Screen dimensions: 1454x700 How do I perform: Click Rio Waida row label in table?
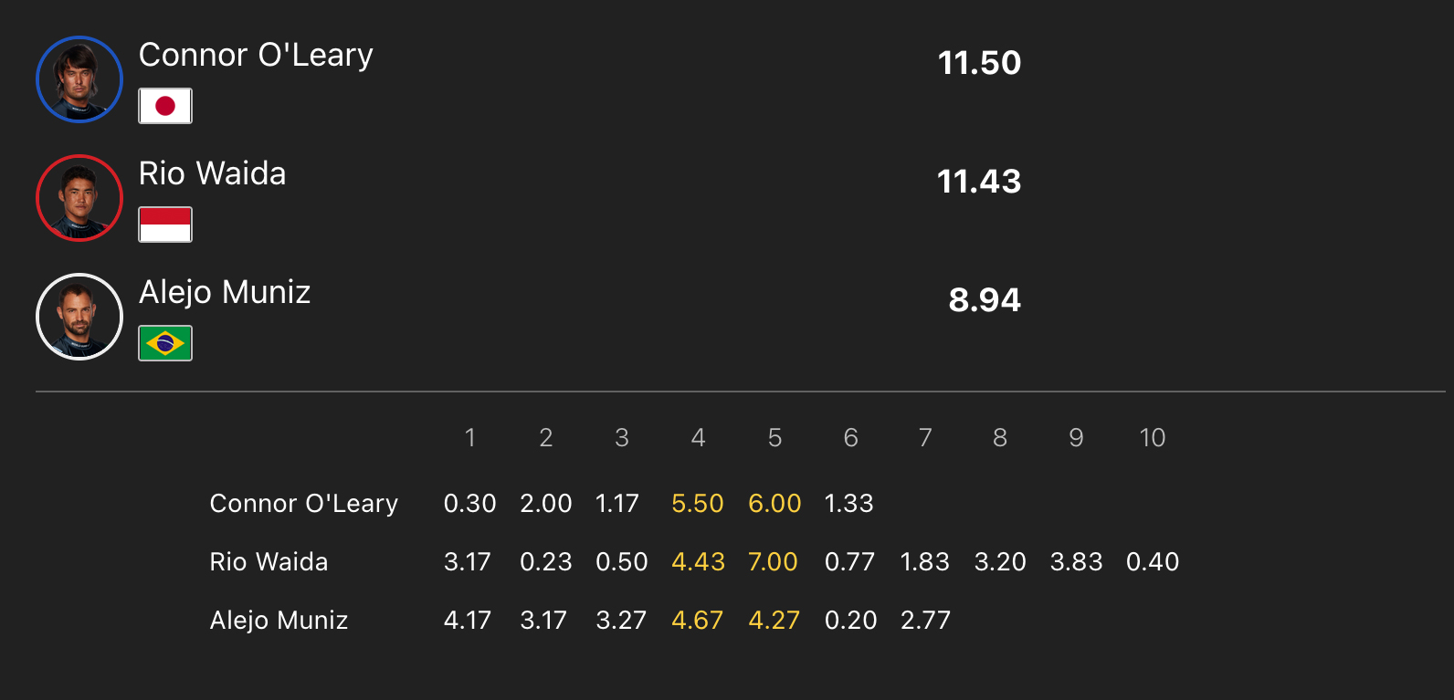[x=269, y=562]
